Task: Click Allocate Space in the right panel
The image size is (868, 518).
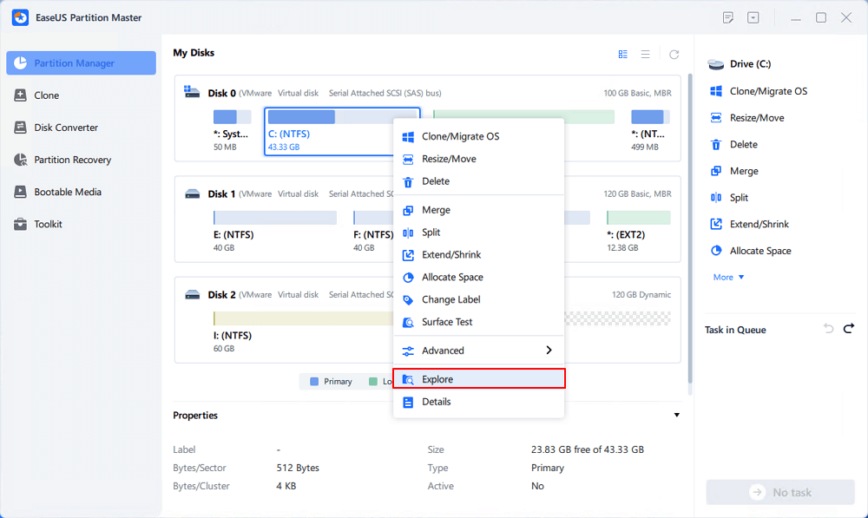Action: 759,251
